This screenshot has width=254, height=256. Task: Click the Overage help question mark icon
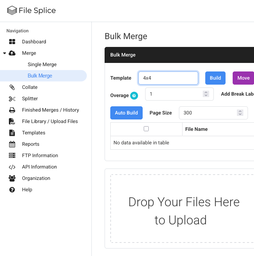pos(134,95)
